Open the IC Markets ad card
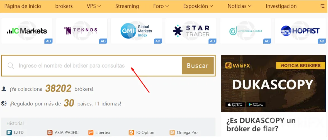The height and width of the screenshot is (140, 328). click(27, 31)
